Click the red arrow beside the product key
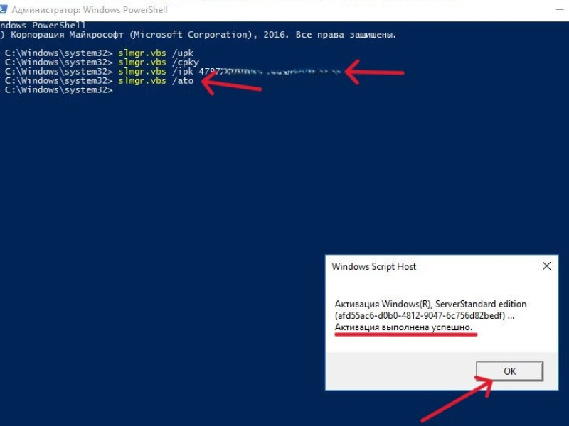Image resolution: width=569 pixels, height=426 pixels. pyautogui.click(x=375, y=72)
